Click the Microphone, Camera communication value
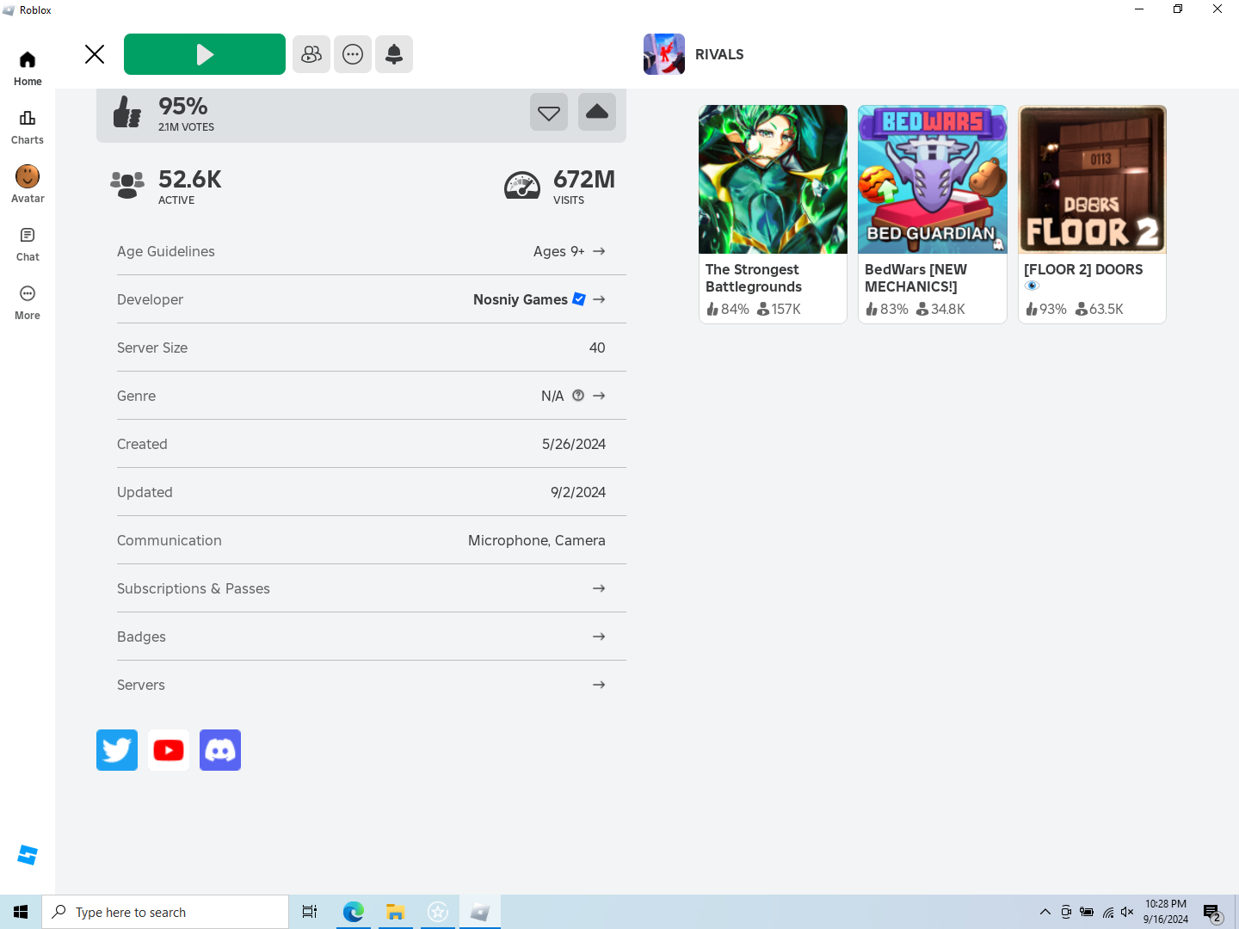 [537, 540]
